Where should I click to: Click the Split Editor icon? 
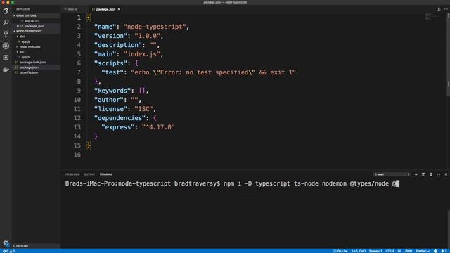(x=438, y=9)
